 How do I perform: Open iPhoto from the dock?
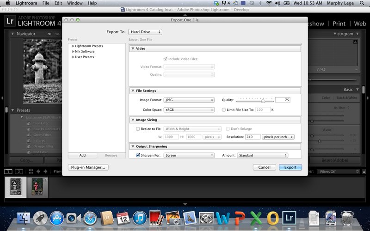pyautogui.click(x=173, y=218)
